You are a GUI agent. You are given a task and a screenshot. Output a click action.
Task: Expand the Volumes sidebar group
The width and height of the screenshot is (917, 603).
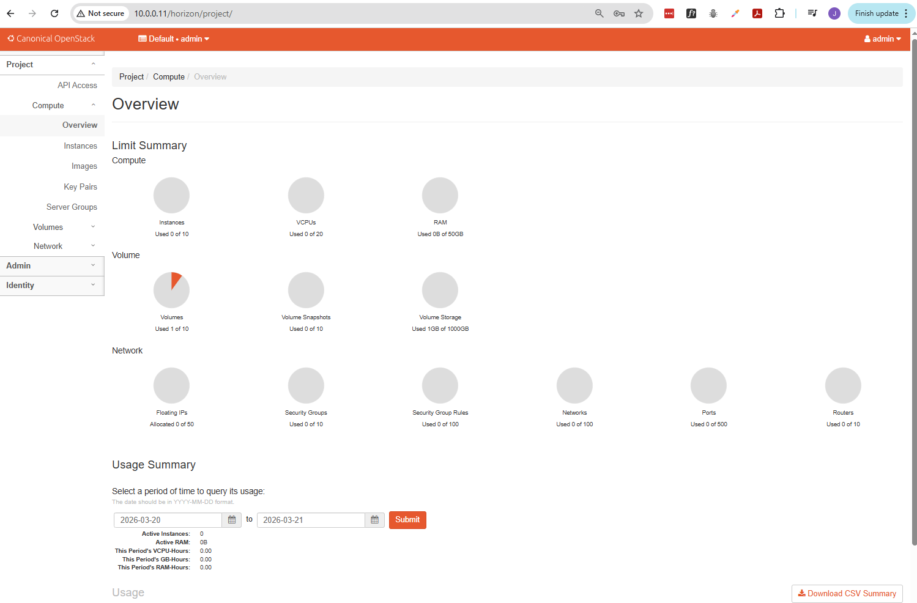click(48, 227)
